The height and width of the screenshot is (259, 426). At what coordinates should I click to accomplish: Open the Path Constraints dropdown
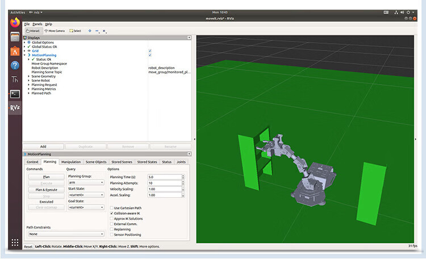(x=65, y=233)
